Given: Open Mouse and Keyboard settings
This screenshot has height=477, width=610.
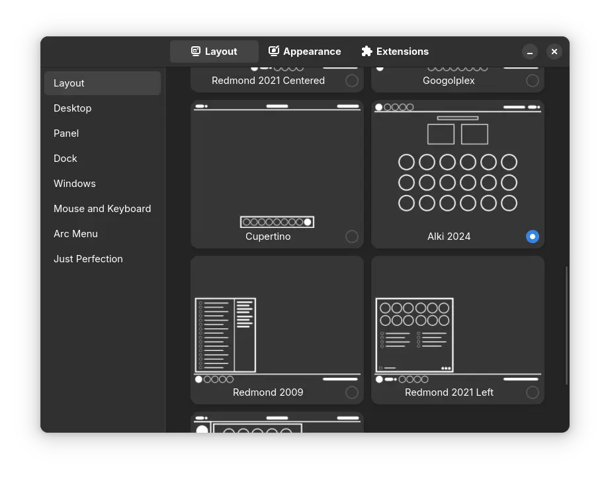Looking at the screenshot, I should click(x=103, y=209).
